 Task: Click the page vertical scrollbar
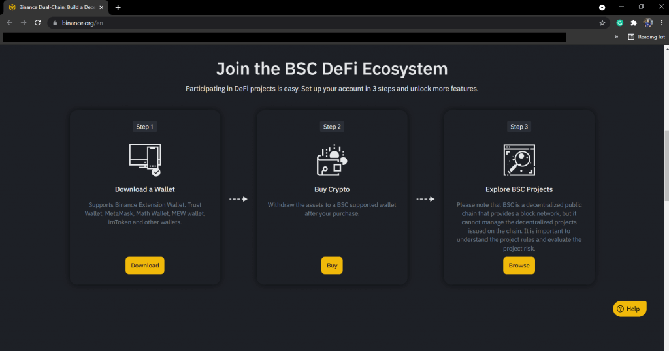tap(666, 166)
